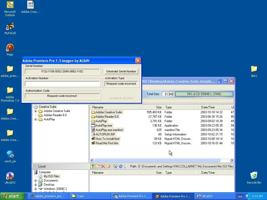
Task: Sort Local list by Date/Time column
Action: (x=214, y=173)
